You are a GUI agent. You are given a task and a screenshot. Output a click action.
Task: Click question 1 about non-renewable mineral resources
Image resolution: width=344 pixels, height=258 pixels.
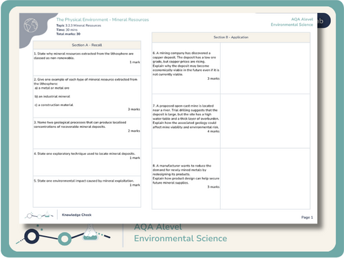84,56
